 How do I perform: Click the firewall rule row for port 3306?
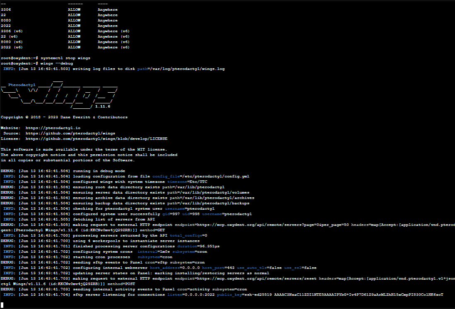(x=59, y=10)
